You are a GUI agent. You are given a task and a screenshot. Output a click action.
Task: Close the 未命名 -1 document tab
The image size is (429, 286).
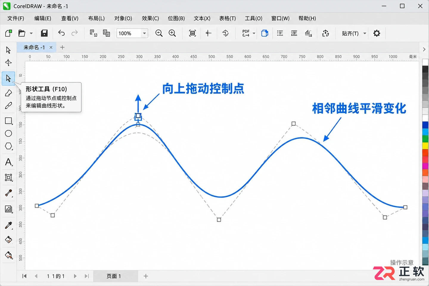click(x=51, y=47)
